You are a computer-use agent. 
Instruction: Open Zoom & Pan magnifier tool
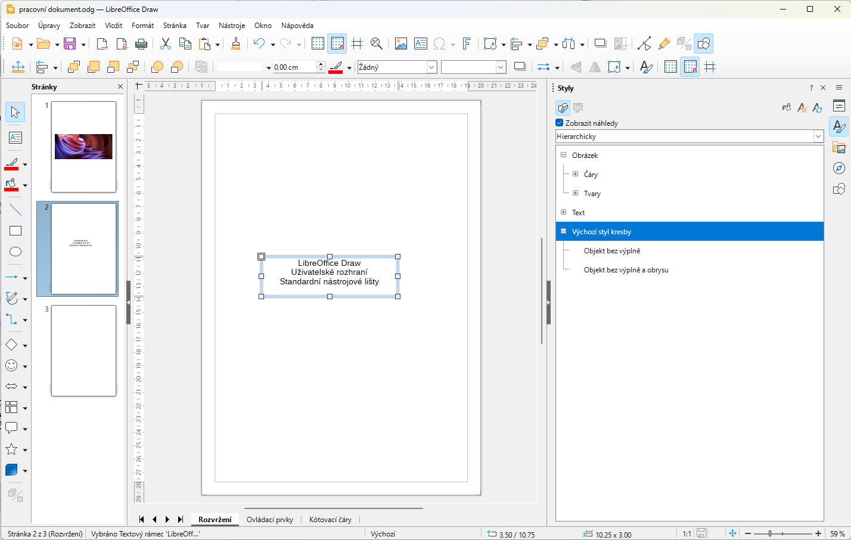tap(376, 44)
